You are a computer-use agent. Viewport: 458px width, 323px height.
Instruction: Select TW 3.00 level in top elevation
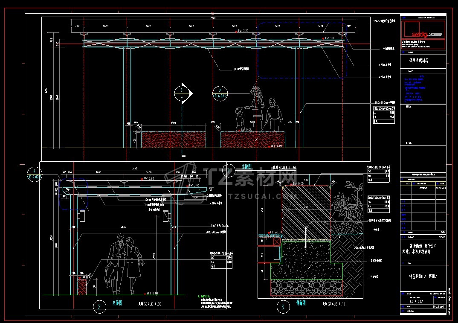coord(329,38)
